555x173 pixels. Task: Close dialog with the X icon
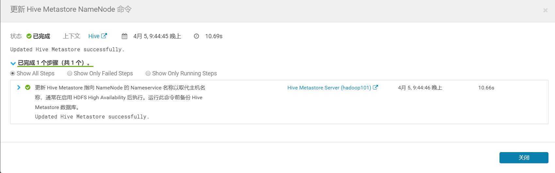(x=545, y=10)
